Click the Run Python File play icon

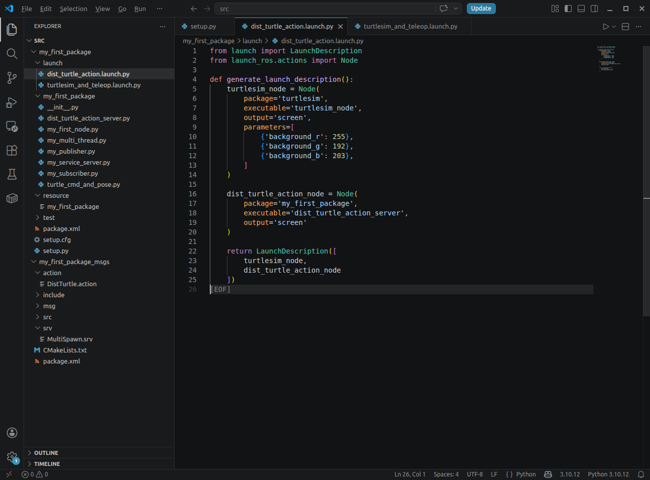point(606,27)
